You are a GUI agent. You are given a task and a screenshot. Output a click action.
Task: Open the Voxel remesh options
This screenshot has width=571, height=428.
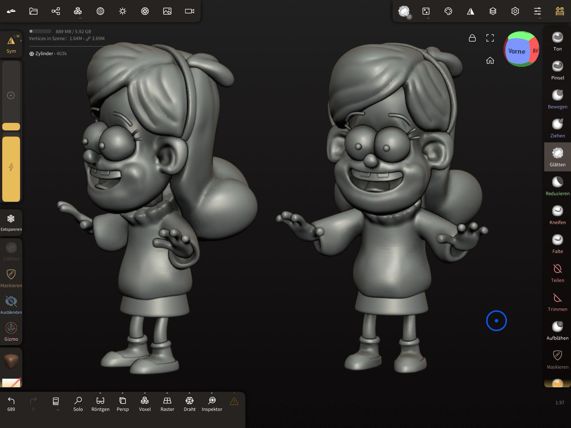[145, 404]
